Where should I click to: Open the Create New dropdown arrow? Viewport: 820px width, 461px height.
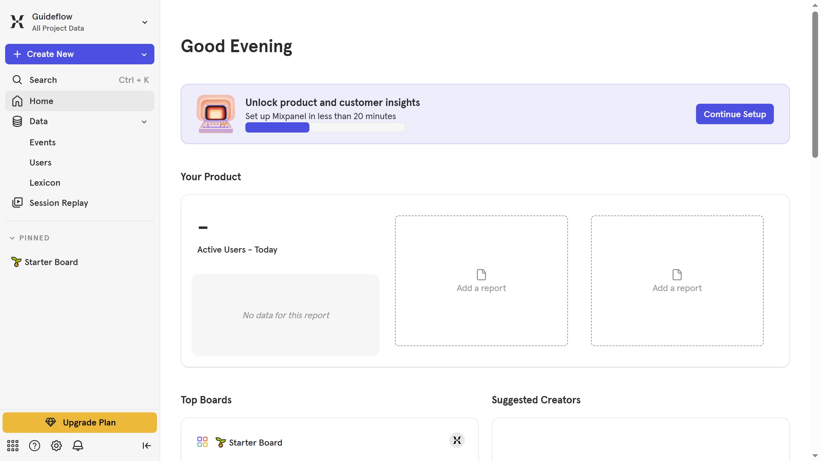coord(144,54)
